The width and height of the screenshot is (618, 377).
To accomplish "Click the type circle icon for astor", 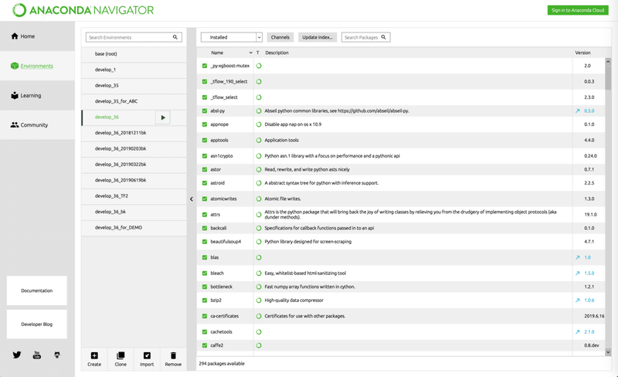I will point(259,169).
